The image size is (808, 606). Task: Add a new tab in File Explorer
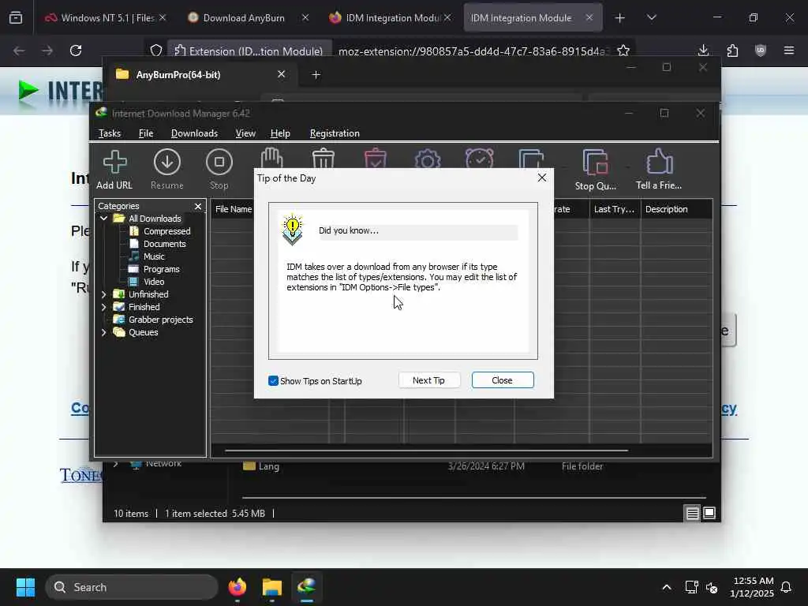coord(316,75)
